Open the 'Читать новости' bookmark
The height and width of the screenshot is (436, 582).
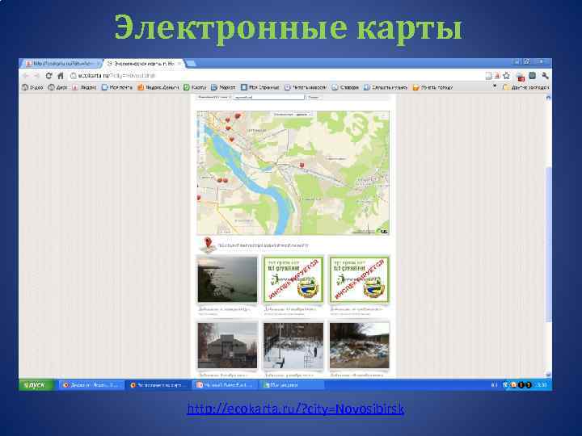pyautogui.click(x=305, y=87)
